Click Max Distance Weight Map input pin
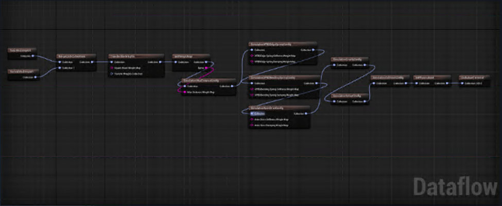502x206 pixels. click(x=185, y=92)
